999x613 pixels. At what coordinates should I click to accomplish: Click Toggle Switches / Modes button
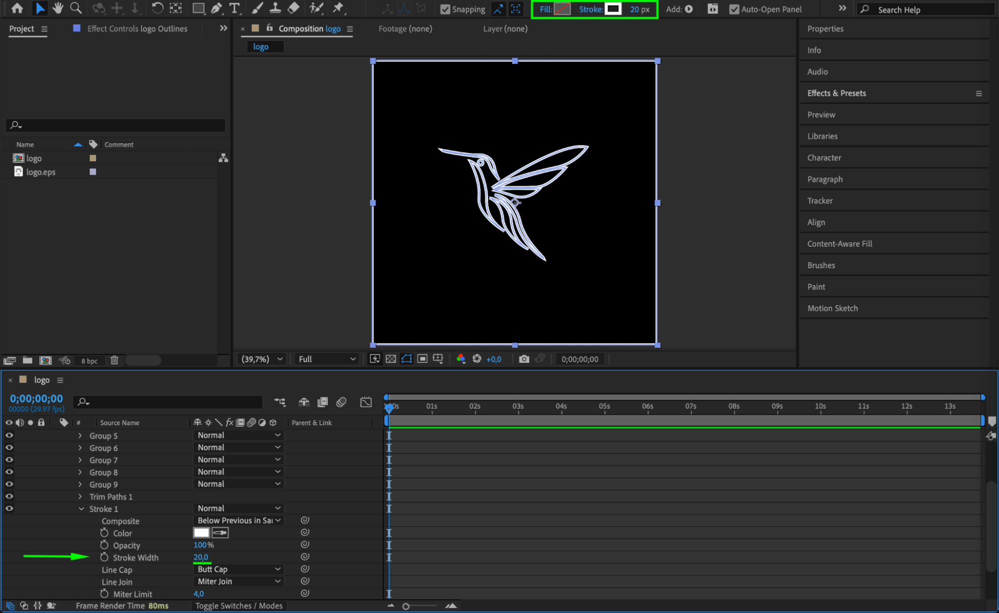click(238, 606)
